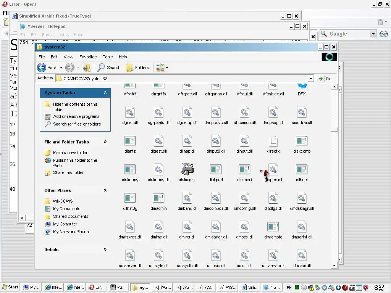
Task: Open the Tools menu
Action: click(108, 57)
